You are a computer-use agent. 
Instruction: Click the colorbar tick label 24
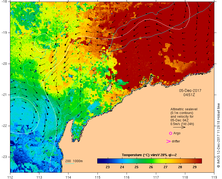coord(122,167)
